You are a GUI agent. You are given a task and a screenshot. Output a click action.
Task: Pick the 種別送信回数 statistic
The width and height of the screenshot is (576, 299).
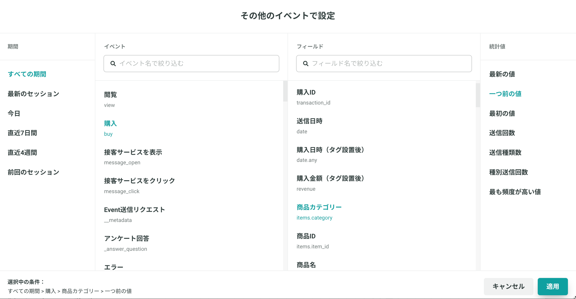pyautogui.click(x=509, y=172)
